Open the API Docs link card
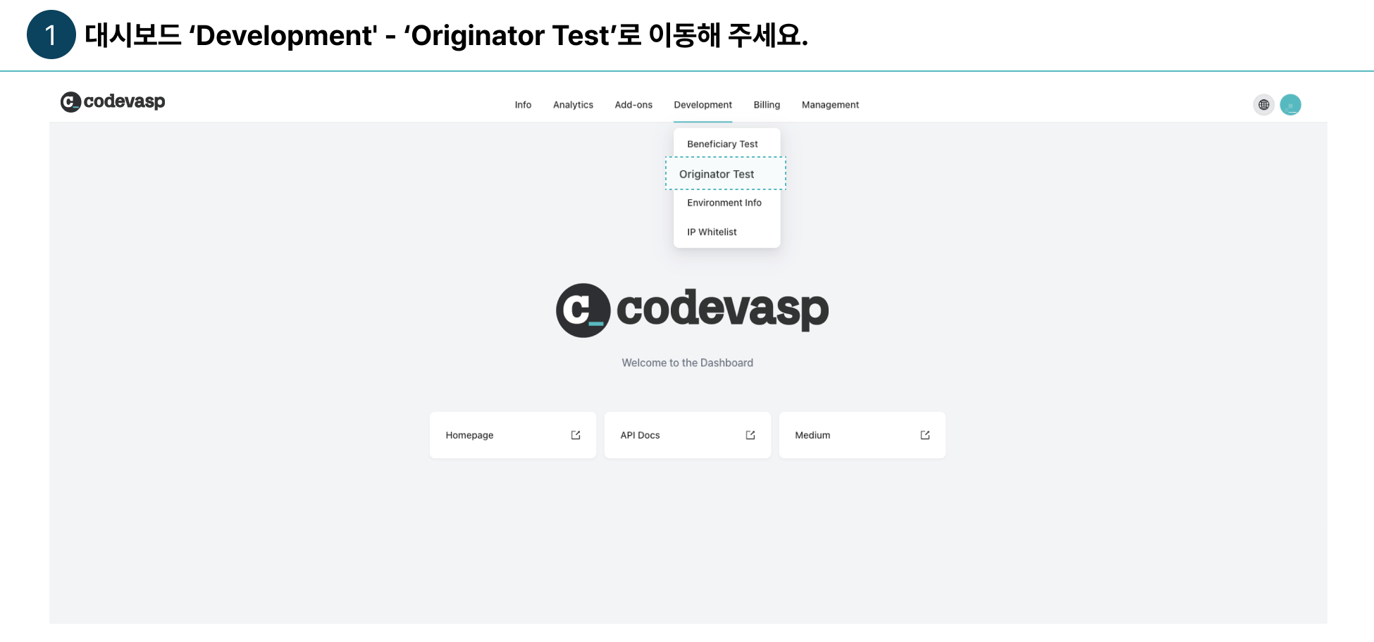This screenshot has height=642, width=1374. [x=688, y=435]
